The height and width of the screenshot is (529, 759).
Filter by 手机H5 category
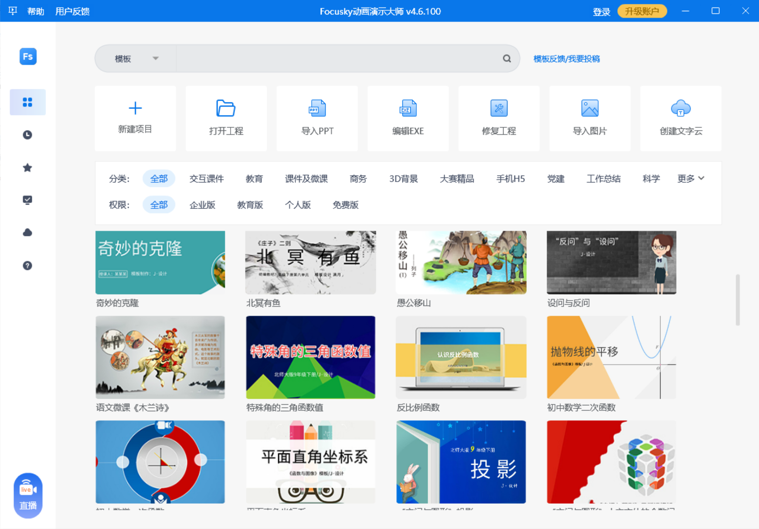point(511,179)
